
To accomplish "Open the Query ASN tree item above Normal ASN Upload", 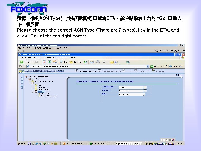I will (x=45, y=94).
